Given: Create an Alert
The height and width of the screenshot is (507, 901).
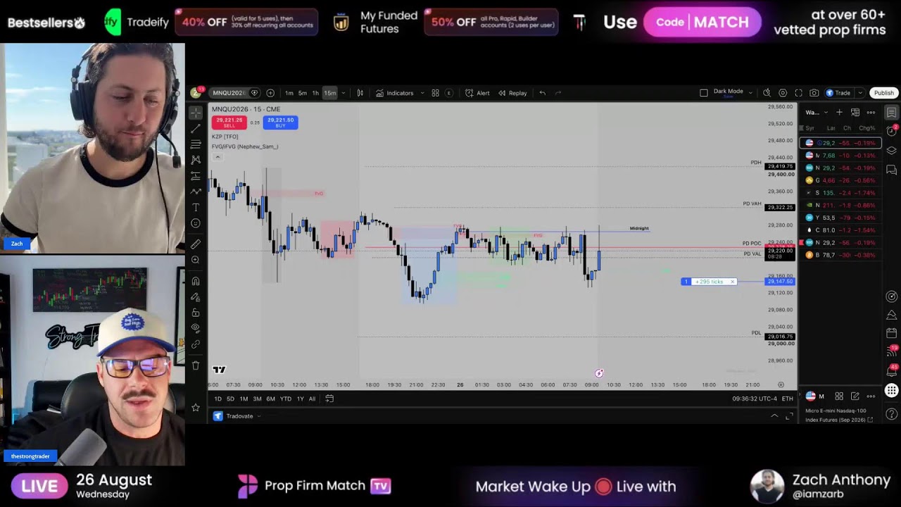Looking at the screenshot, I should point(477,93).
